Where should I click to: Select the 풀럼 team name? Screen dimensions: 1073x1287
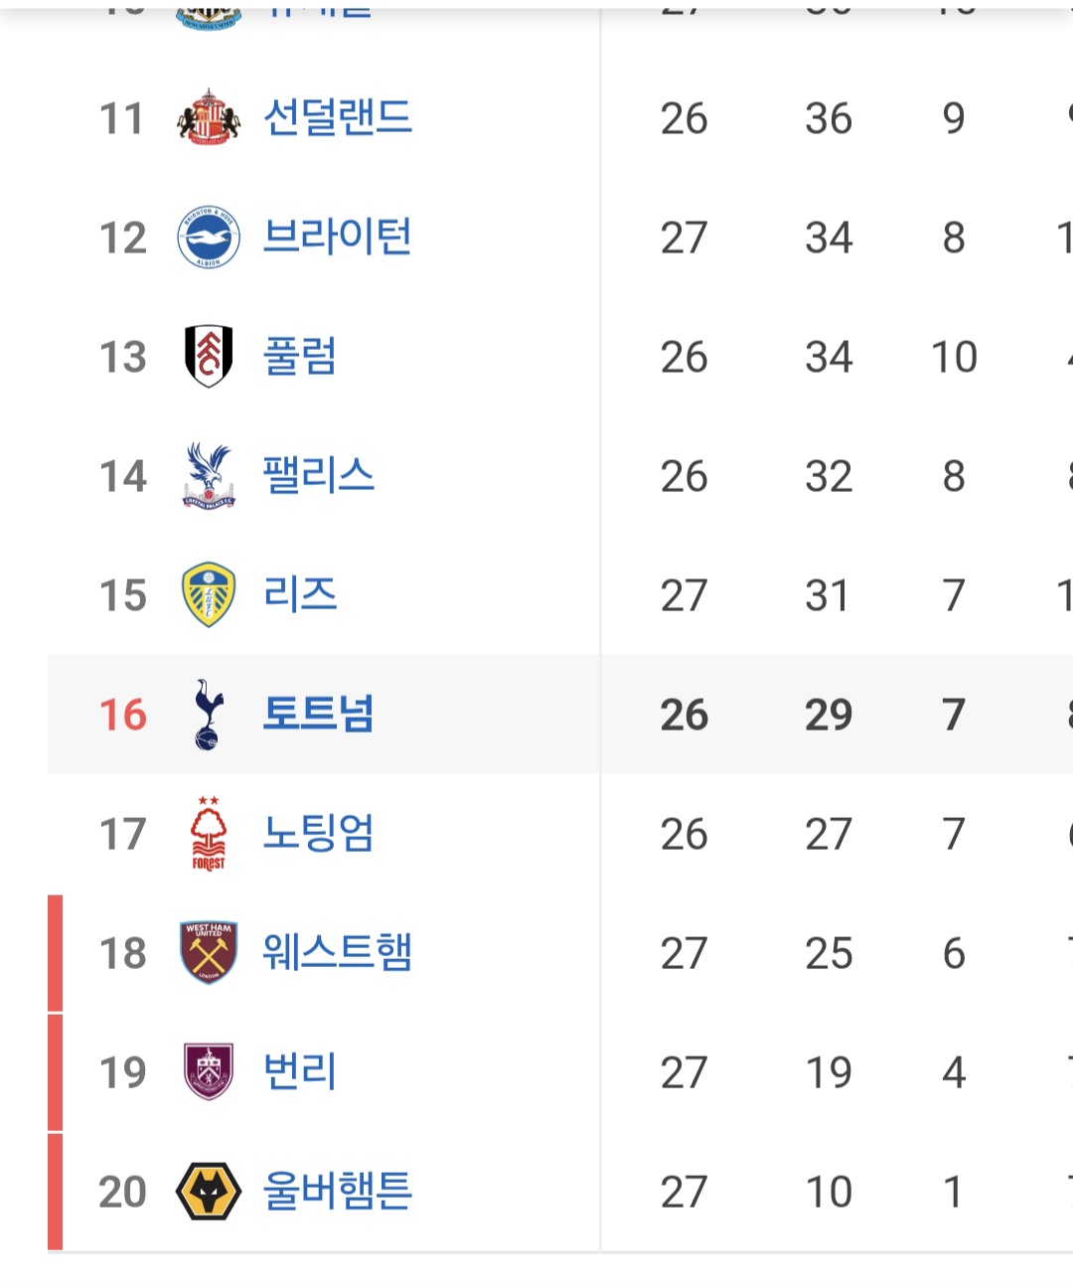pyautogui.click(x=299, y=356)
